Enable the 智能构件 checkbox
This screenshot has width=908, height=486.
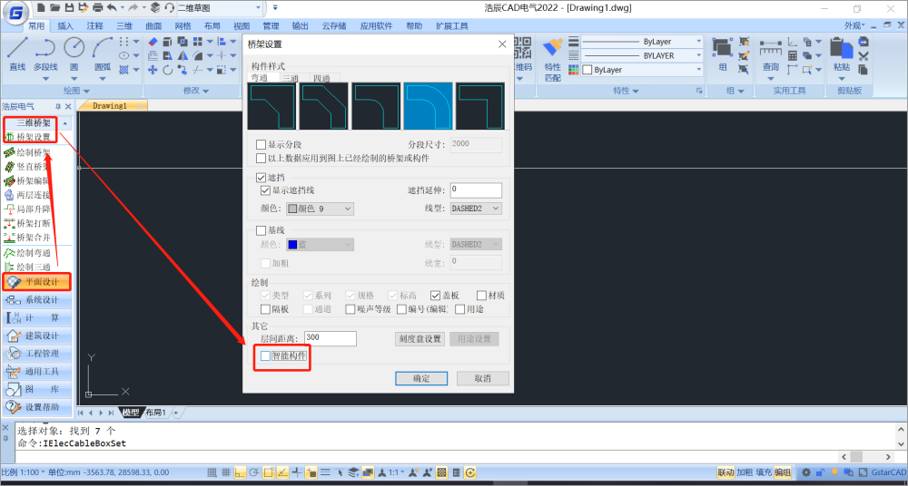[x=265, y=355]
